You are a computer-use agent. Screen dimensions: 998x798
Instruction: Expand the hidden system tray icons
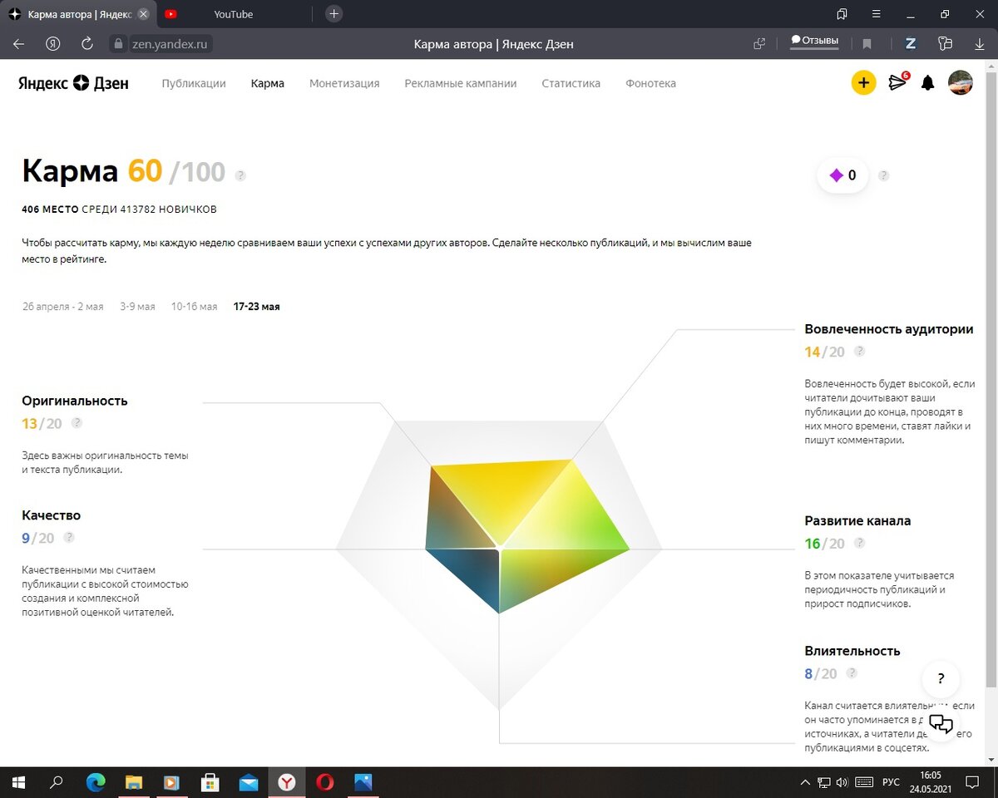[804, 782]
